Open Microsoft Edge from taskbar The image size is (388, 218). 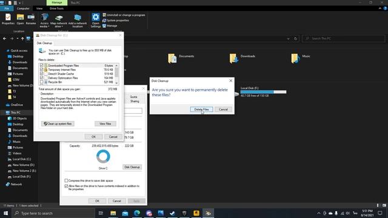pyautogui.click(x=137, y=213)
